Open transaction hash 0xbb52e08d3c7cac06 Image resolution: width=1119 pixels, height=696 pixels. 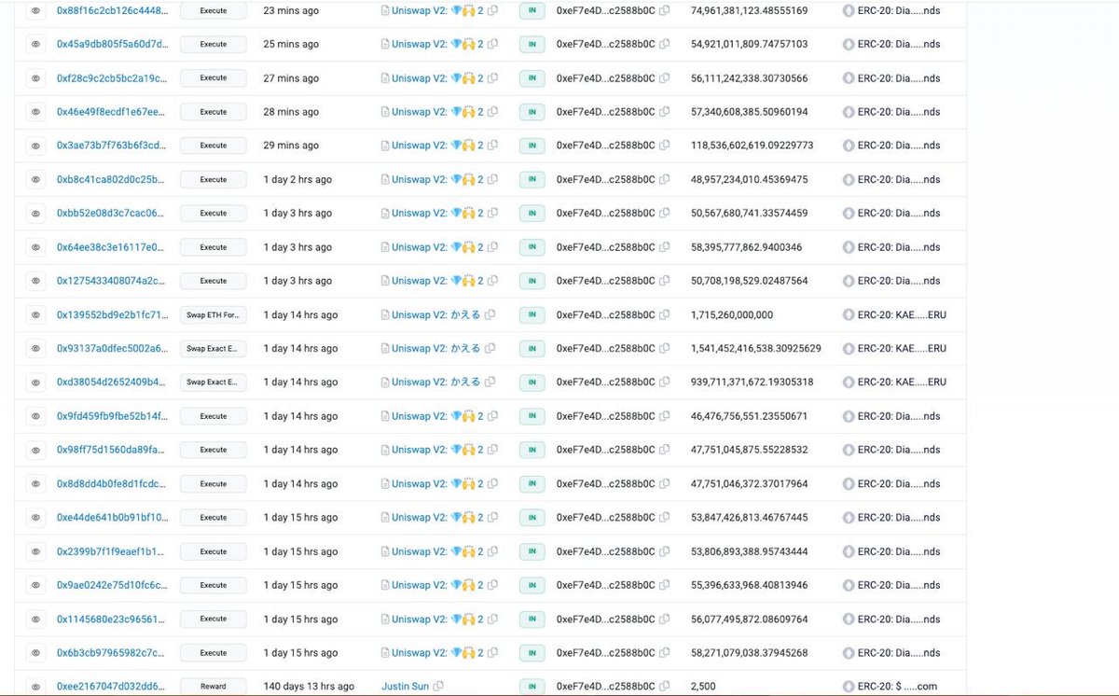110,213
